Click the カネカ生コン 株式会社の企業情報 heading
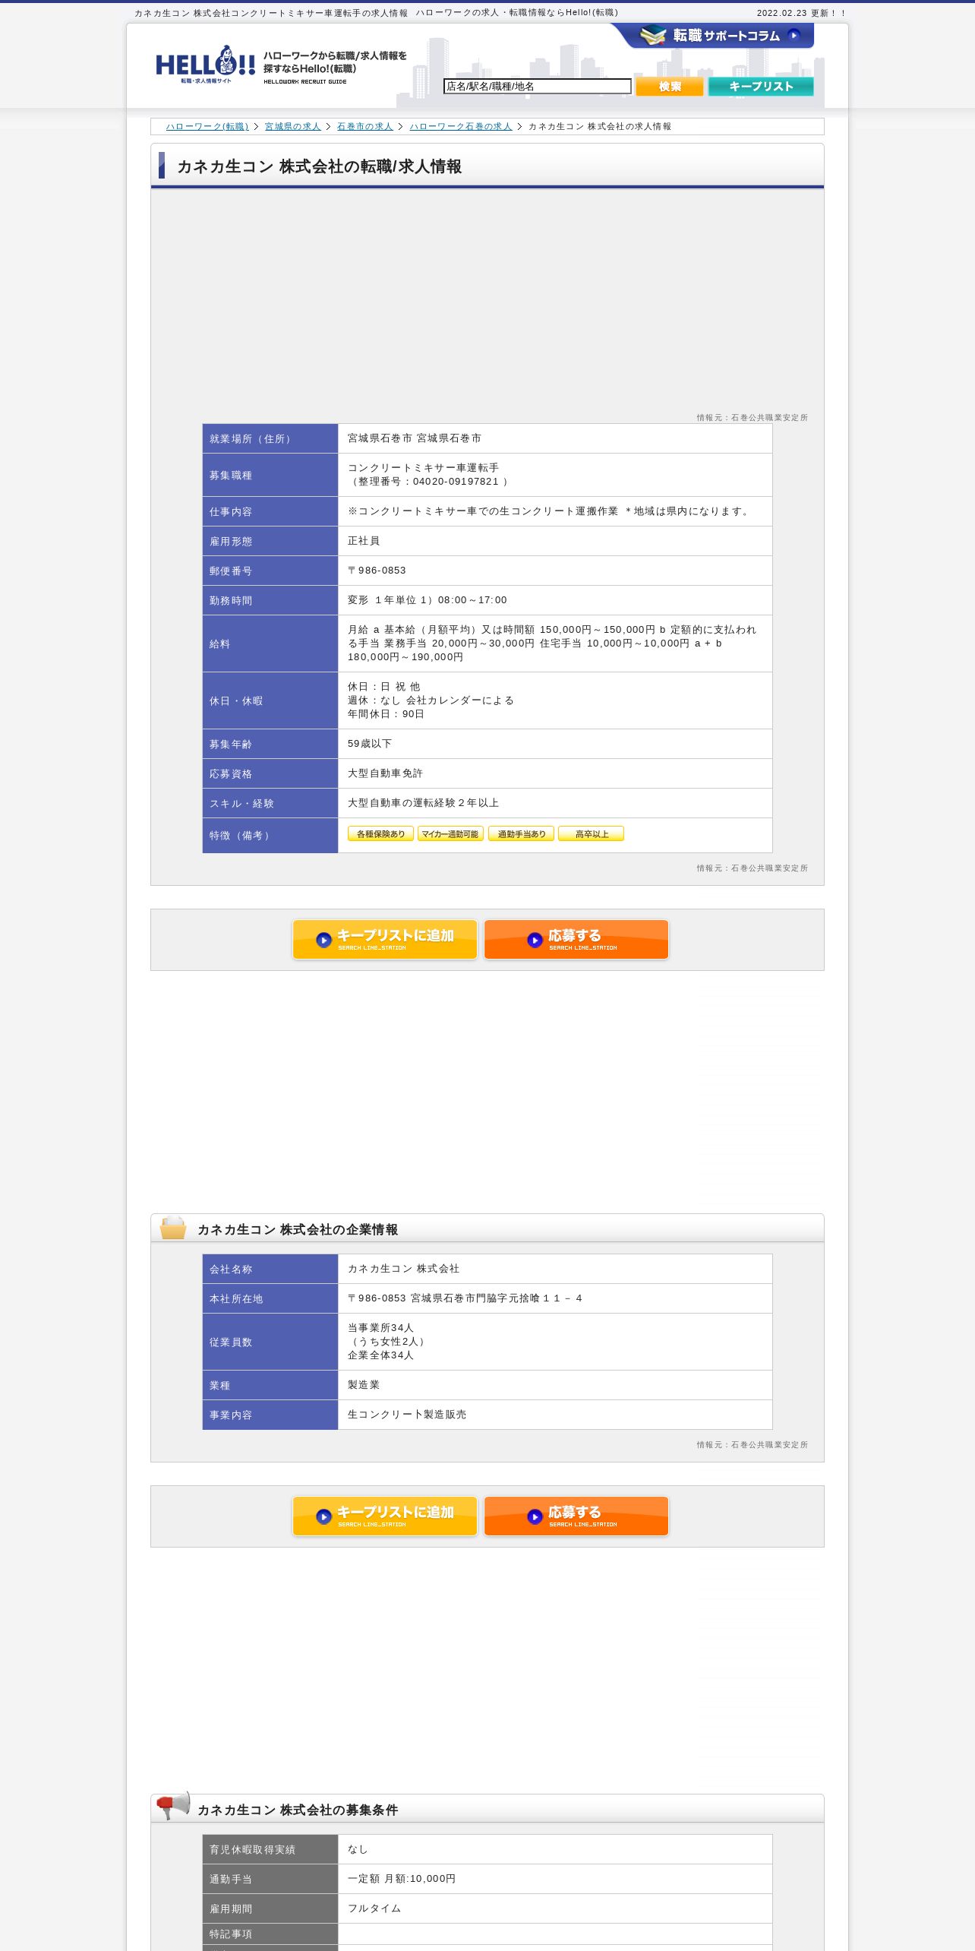Screen dimensions: 975x1951 coord(298,1229)
